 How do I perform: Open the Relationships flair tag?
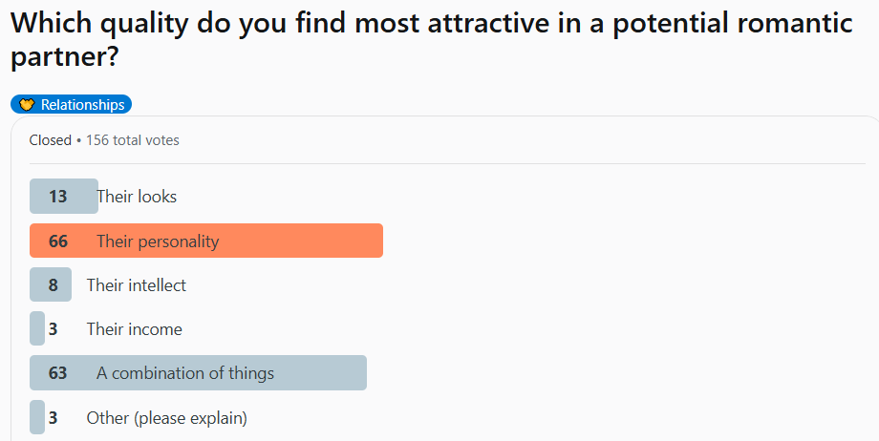pyautogui.click(x=82, y=105)
